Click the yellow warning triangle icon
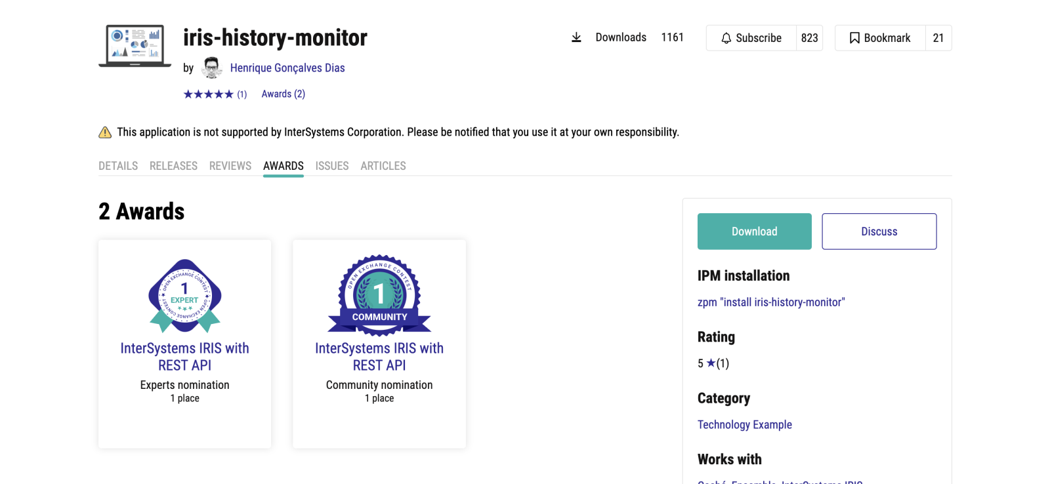The image size is (1050, 484). point(105,132)
